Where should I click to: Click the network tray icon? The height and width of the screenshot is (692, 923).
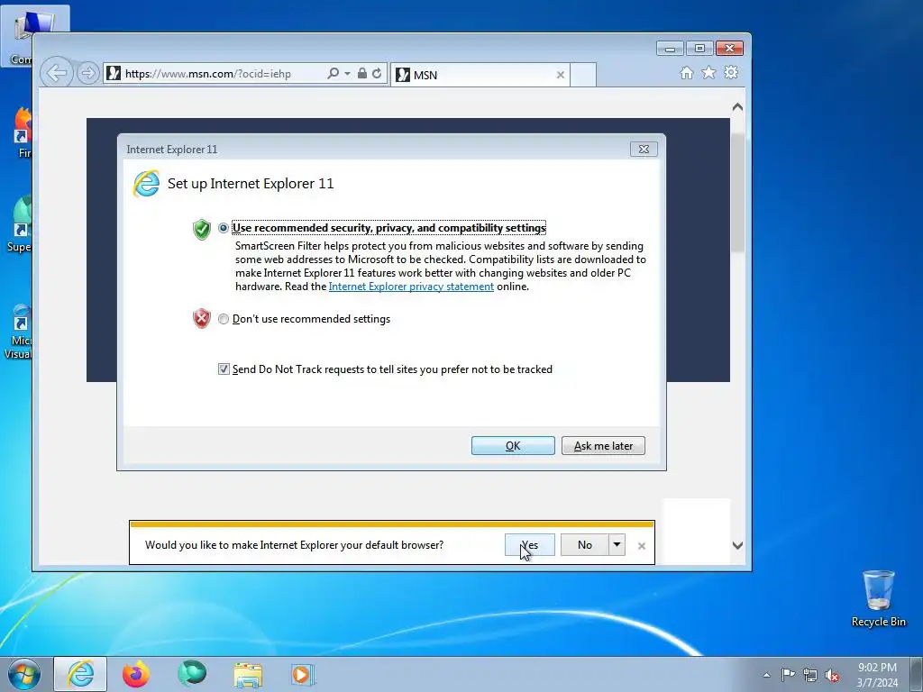[x=810, y=676]
